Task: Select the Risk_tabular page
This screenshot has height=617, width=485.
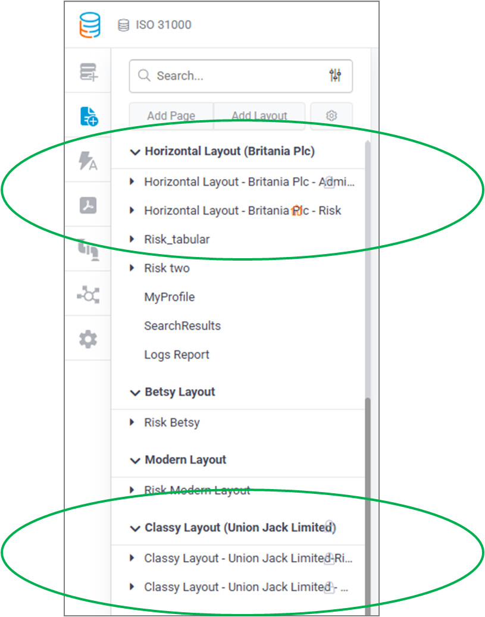Action: point(177,239)
